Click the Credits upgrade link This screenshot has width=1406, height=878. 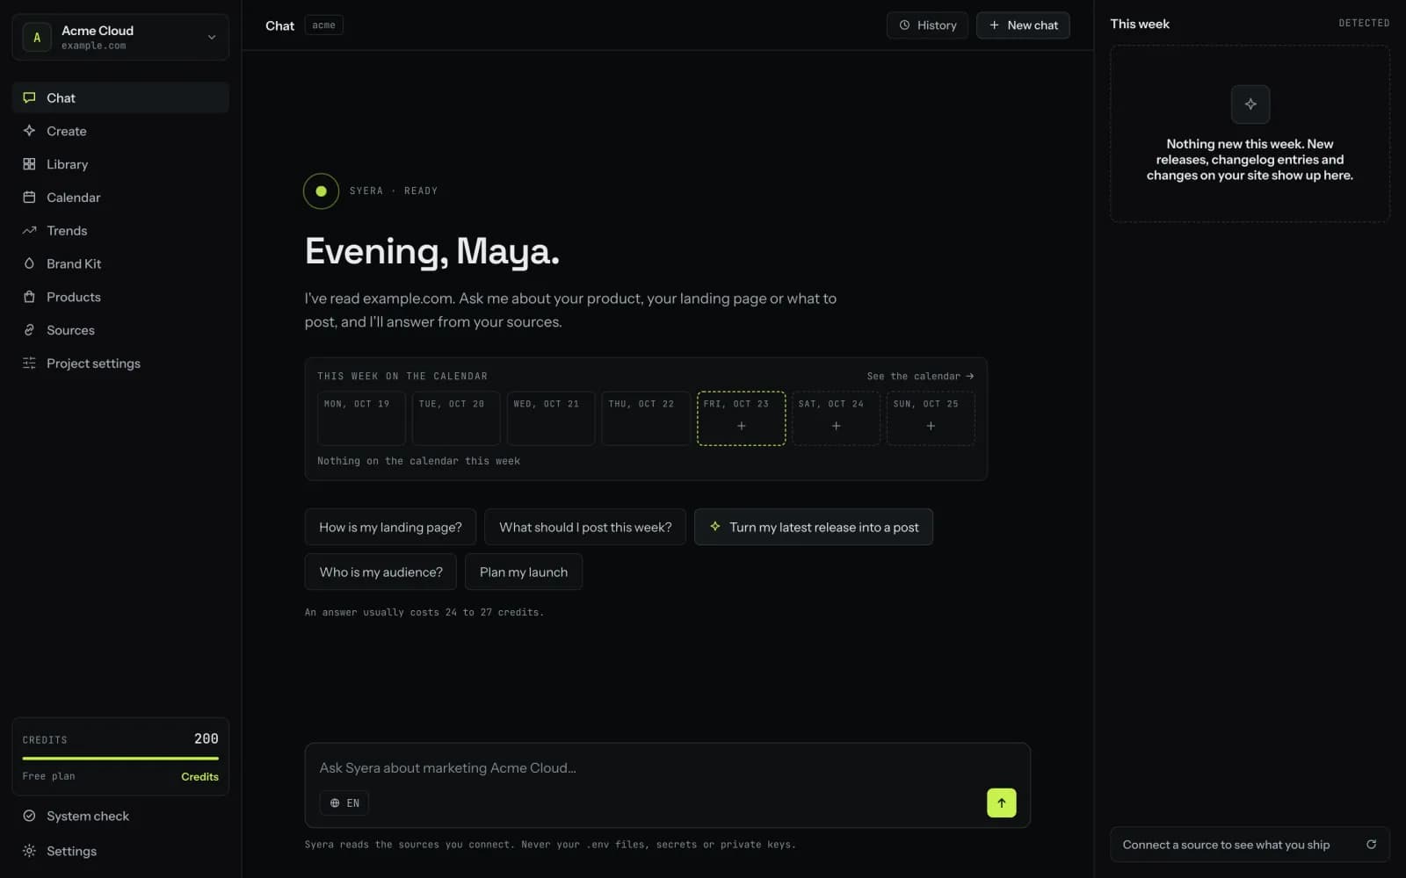click(x=199, y=777)
